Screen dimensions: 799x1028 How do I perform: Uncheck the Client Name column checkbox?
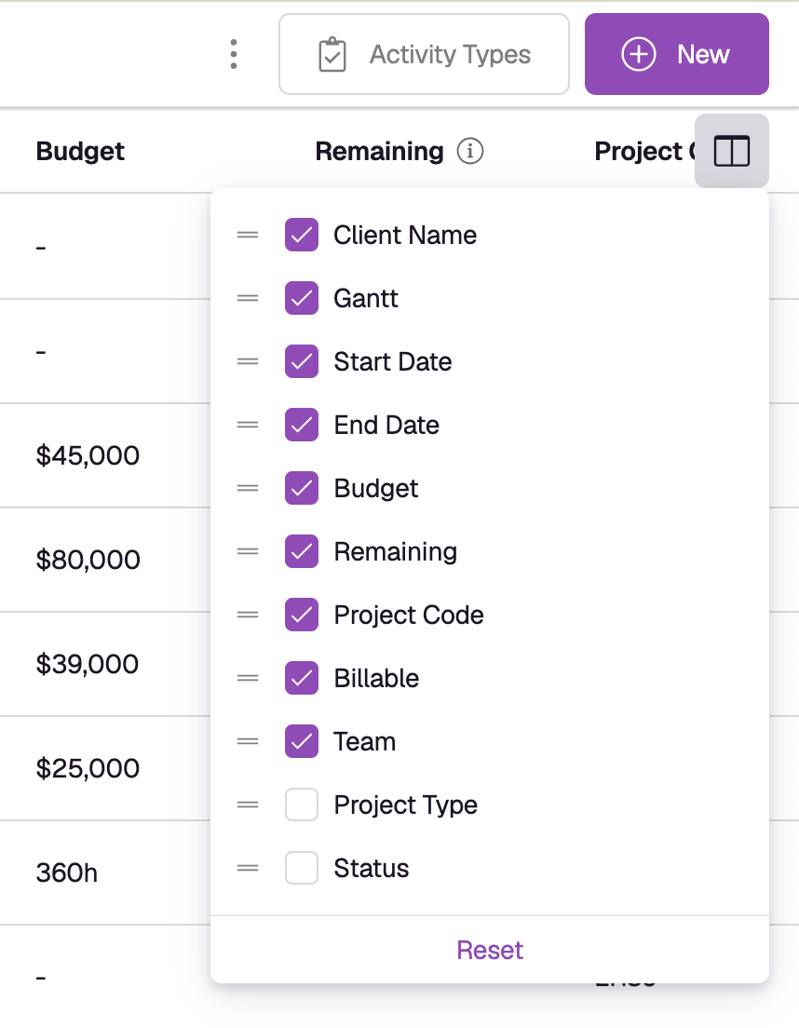point(302,235)
